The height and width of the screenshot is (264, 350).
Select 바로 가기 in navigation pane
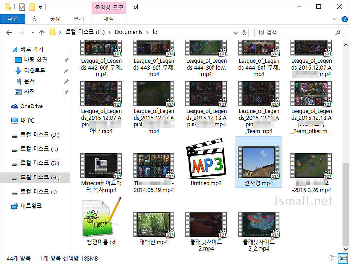coord(32,49)
